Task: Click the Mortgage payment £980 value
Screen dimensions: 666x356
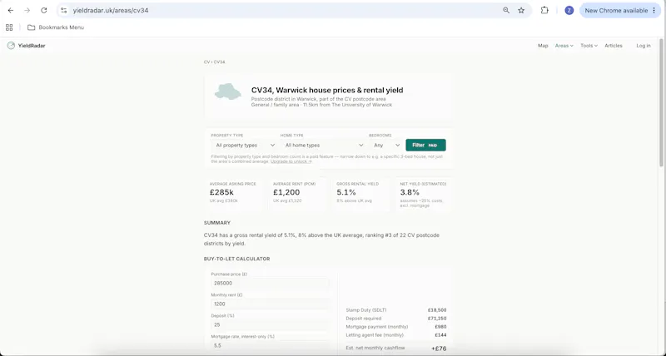Action: (x=441, y=327)
